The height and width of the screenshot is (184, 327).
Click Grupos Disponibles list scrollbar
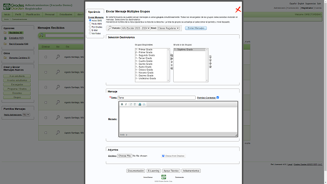[168, 65]
